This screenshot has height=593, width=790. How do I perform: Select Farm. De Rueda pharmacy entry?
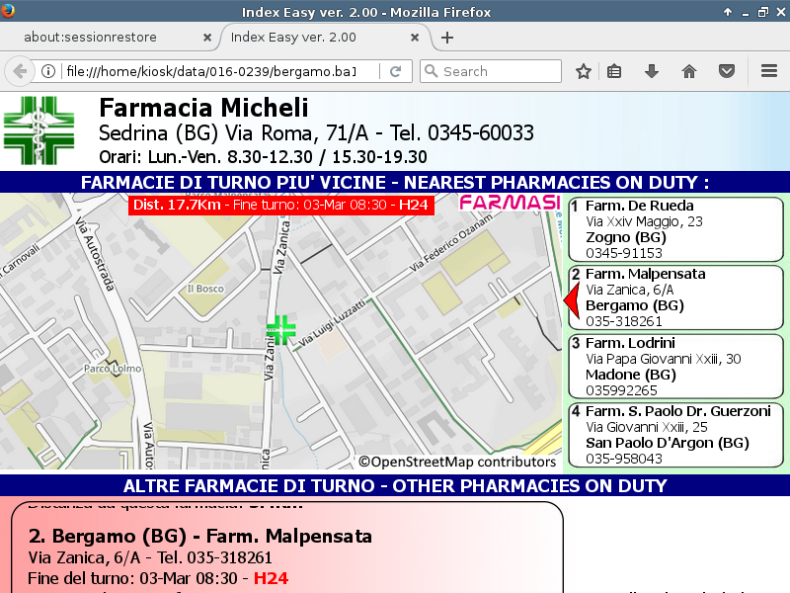[675, 229]
